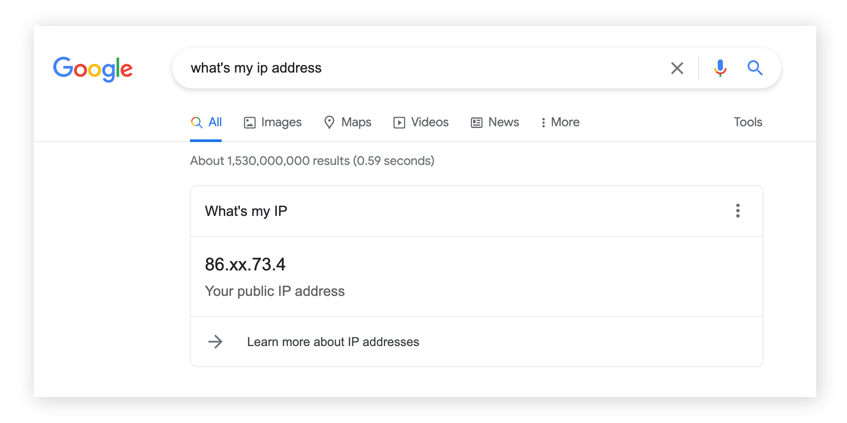Viewport: 847px width, 423px height.
Task: Click the microphone icon for voice search
Action: pyautogui.click(x=720, y=68)
